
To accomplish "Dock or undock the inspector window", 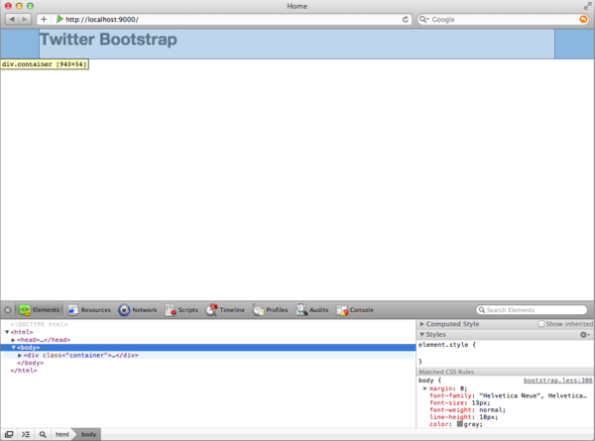I will [x=9, y=434].
